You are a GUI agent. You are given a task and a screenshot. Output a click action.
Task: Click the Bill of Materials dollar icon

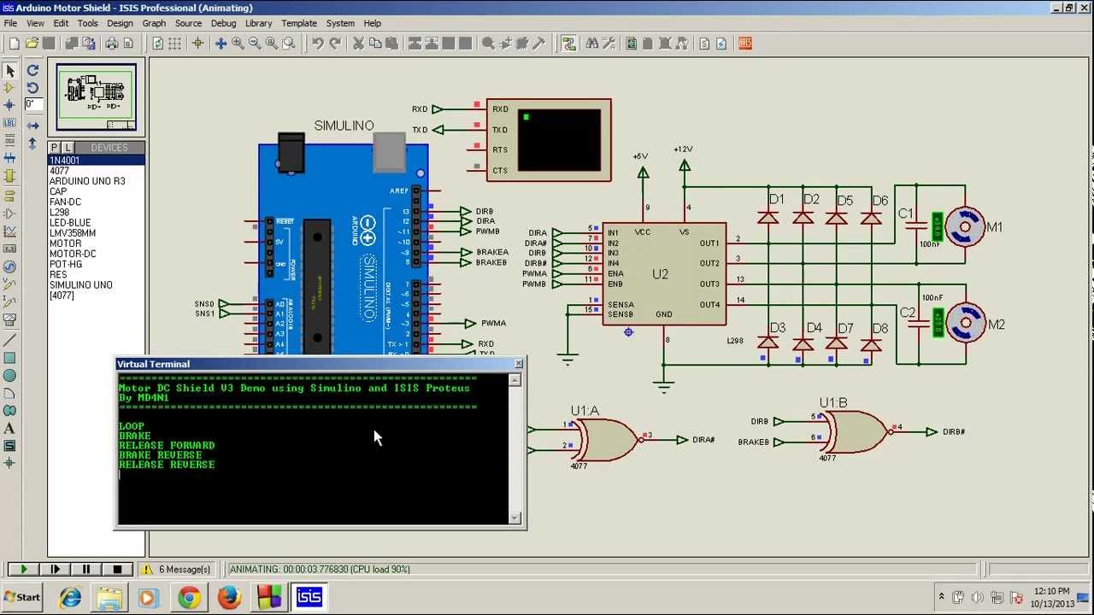tap(704, 44)
